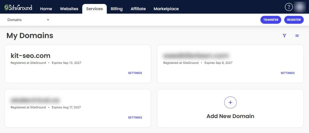309x133 pixels.
Task: Open SETTINGS for domain expiring Sep 8, 2027
Action: pos(287,73)
